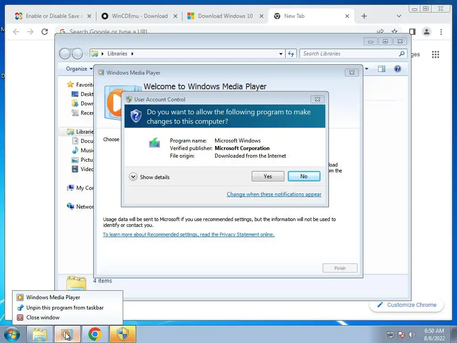The width and height of the screenshot is (457, 343).
Task: Open Explorer help icon
Action: coord(397,69)
